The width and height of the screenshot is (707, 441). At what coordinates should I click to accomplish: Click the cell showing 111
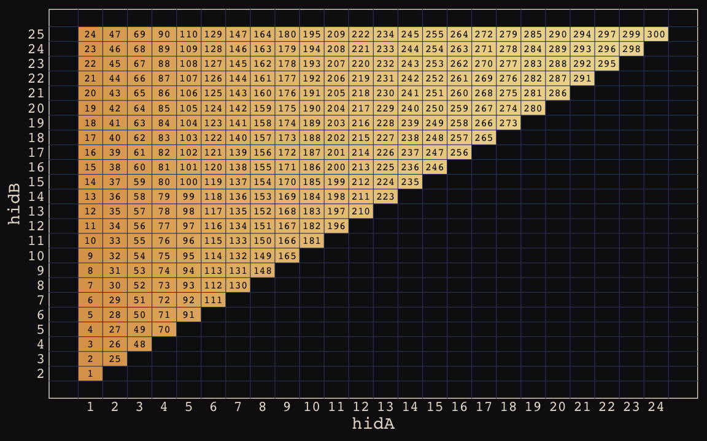pyautogui.click(x=213, y=300)
